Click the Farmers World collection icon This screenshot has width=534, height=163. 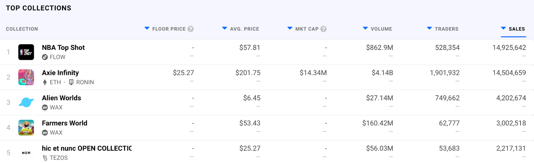tap(26, 128)
